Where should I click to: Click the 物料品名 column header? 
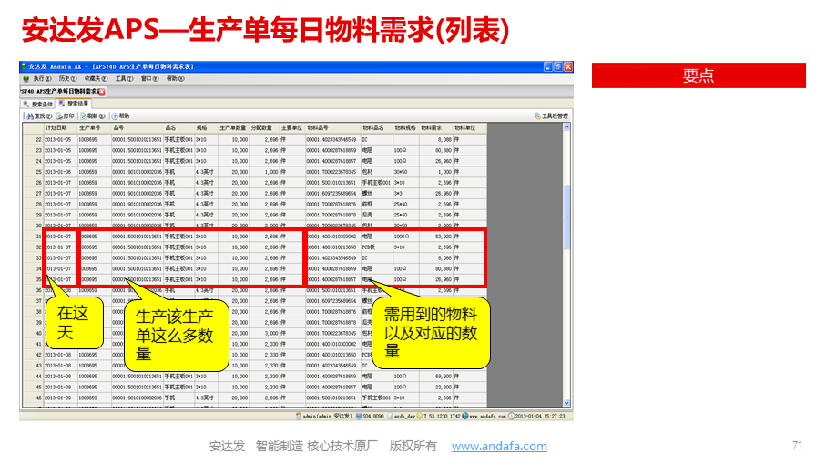click(377, 128)
